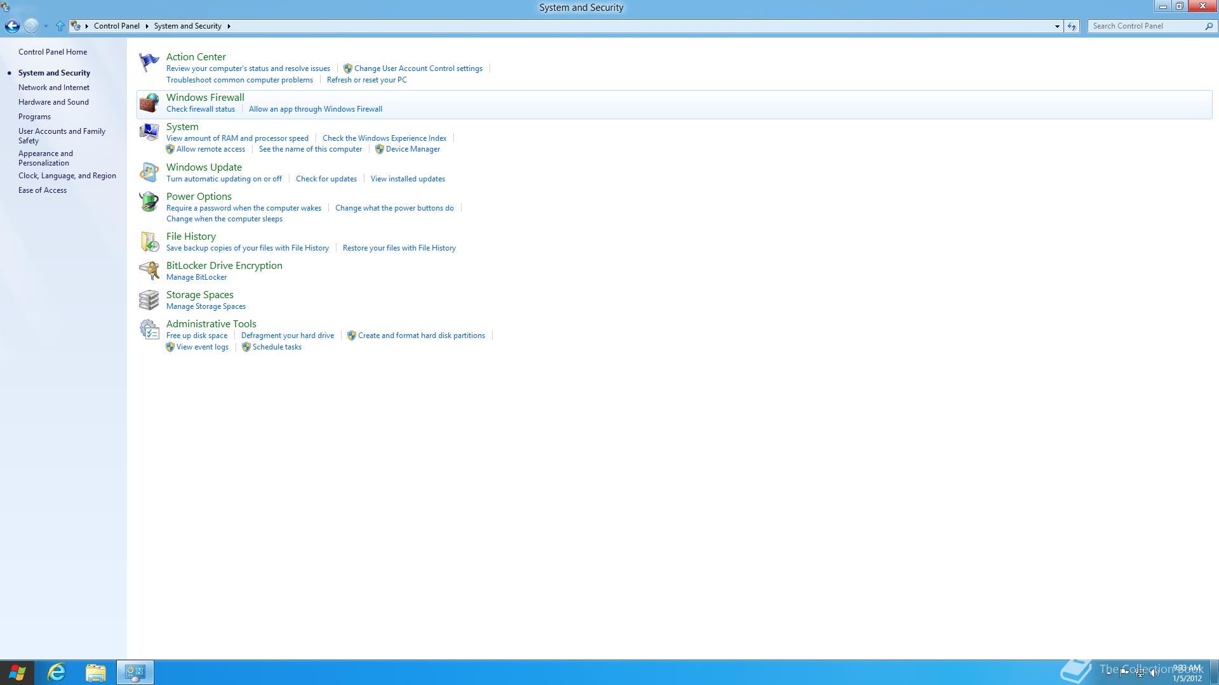The image size is (1219, 685).
Task: Click Manage BitLocker
Action: click(x=196, y=277)
